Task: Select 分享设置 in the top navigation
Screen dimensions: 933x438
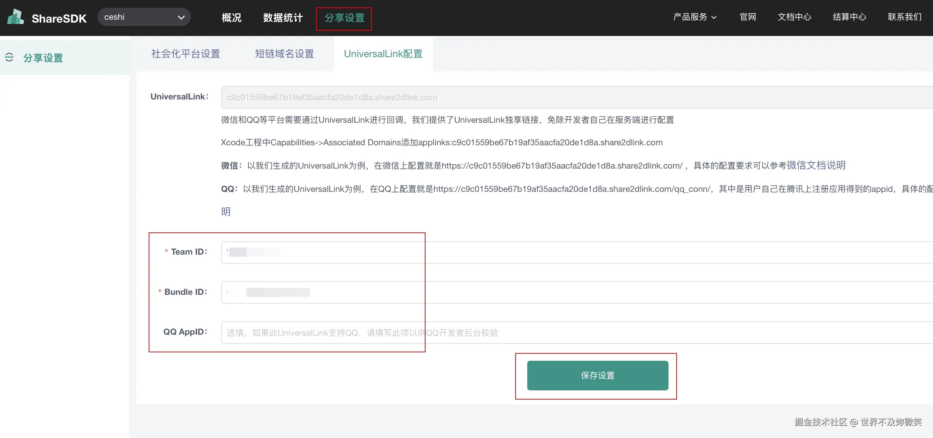Action: (344, 18)
